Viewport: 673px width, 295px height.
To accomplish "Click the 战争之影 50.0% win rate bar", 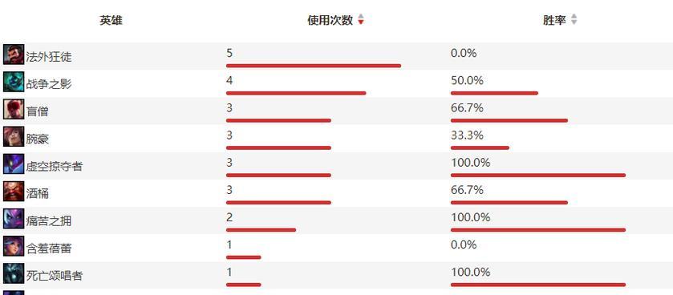I will pos(494,93).
